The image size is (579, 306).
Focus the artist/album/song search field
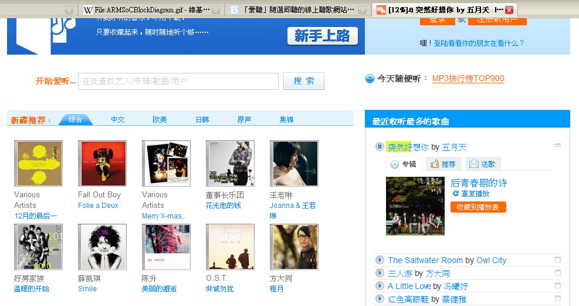tap(178, 81)
